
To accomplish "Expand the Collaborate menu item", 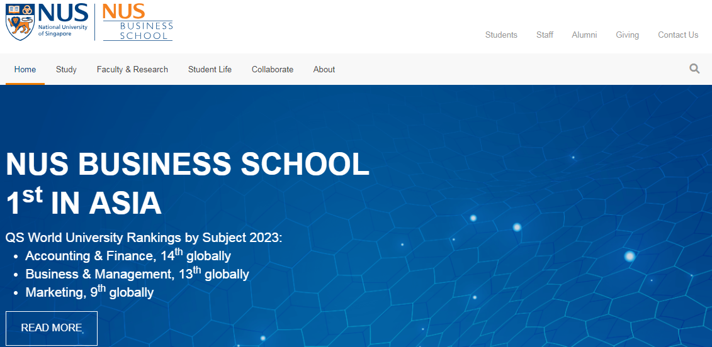I will [273, 69].
